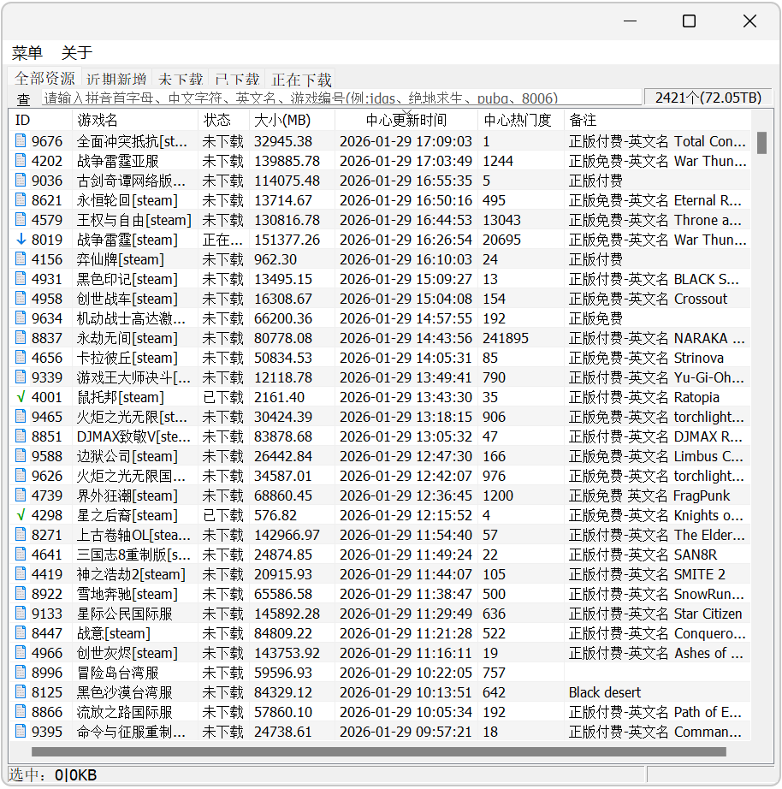Select game name 冒险岛台湾服
This screenshot has height=789, width=782.
[118, 673]
